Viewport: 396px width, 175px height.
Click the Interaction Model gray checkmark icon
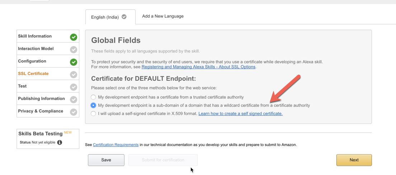[x=74, y=49]
